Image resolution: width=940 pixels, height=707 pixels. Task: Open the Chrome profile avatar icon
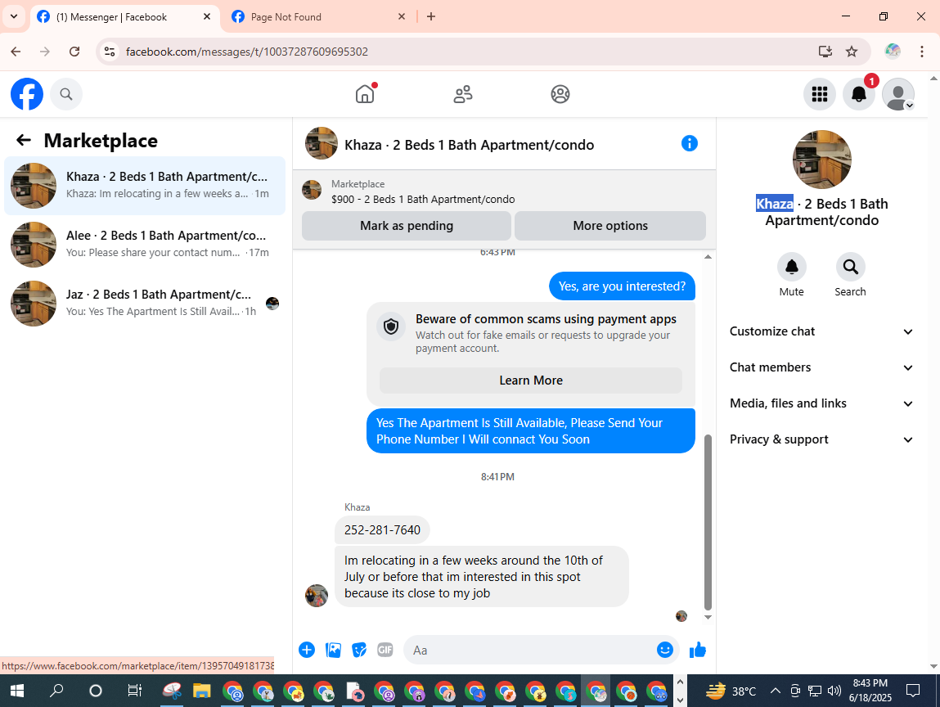892,52
